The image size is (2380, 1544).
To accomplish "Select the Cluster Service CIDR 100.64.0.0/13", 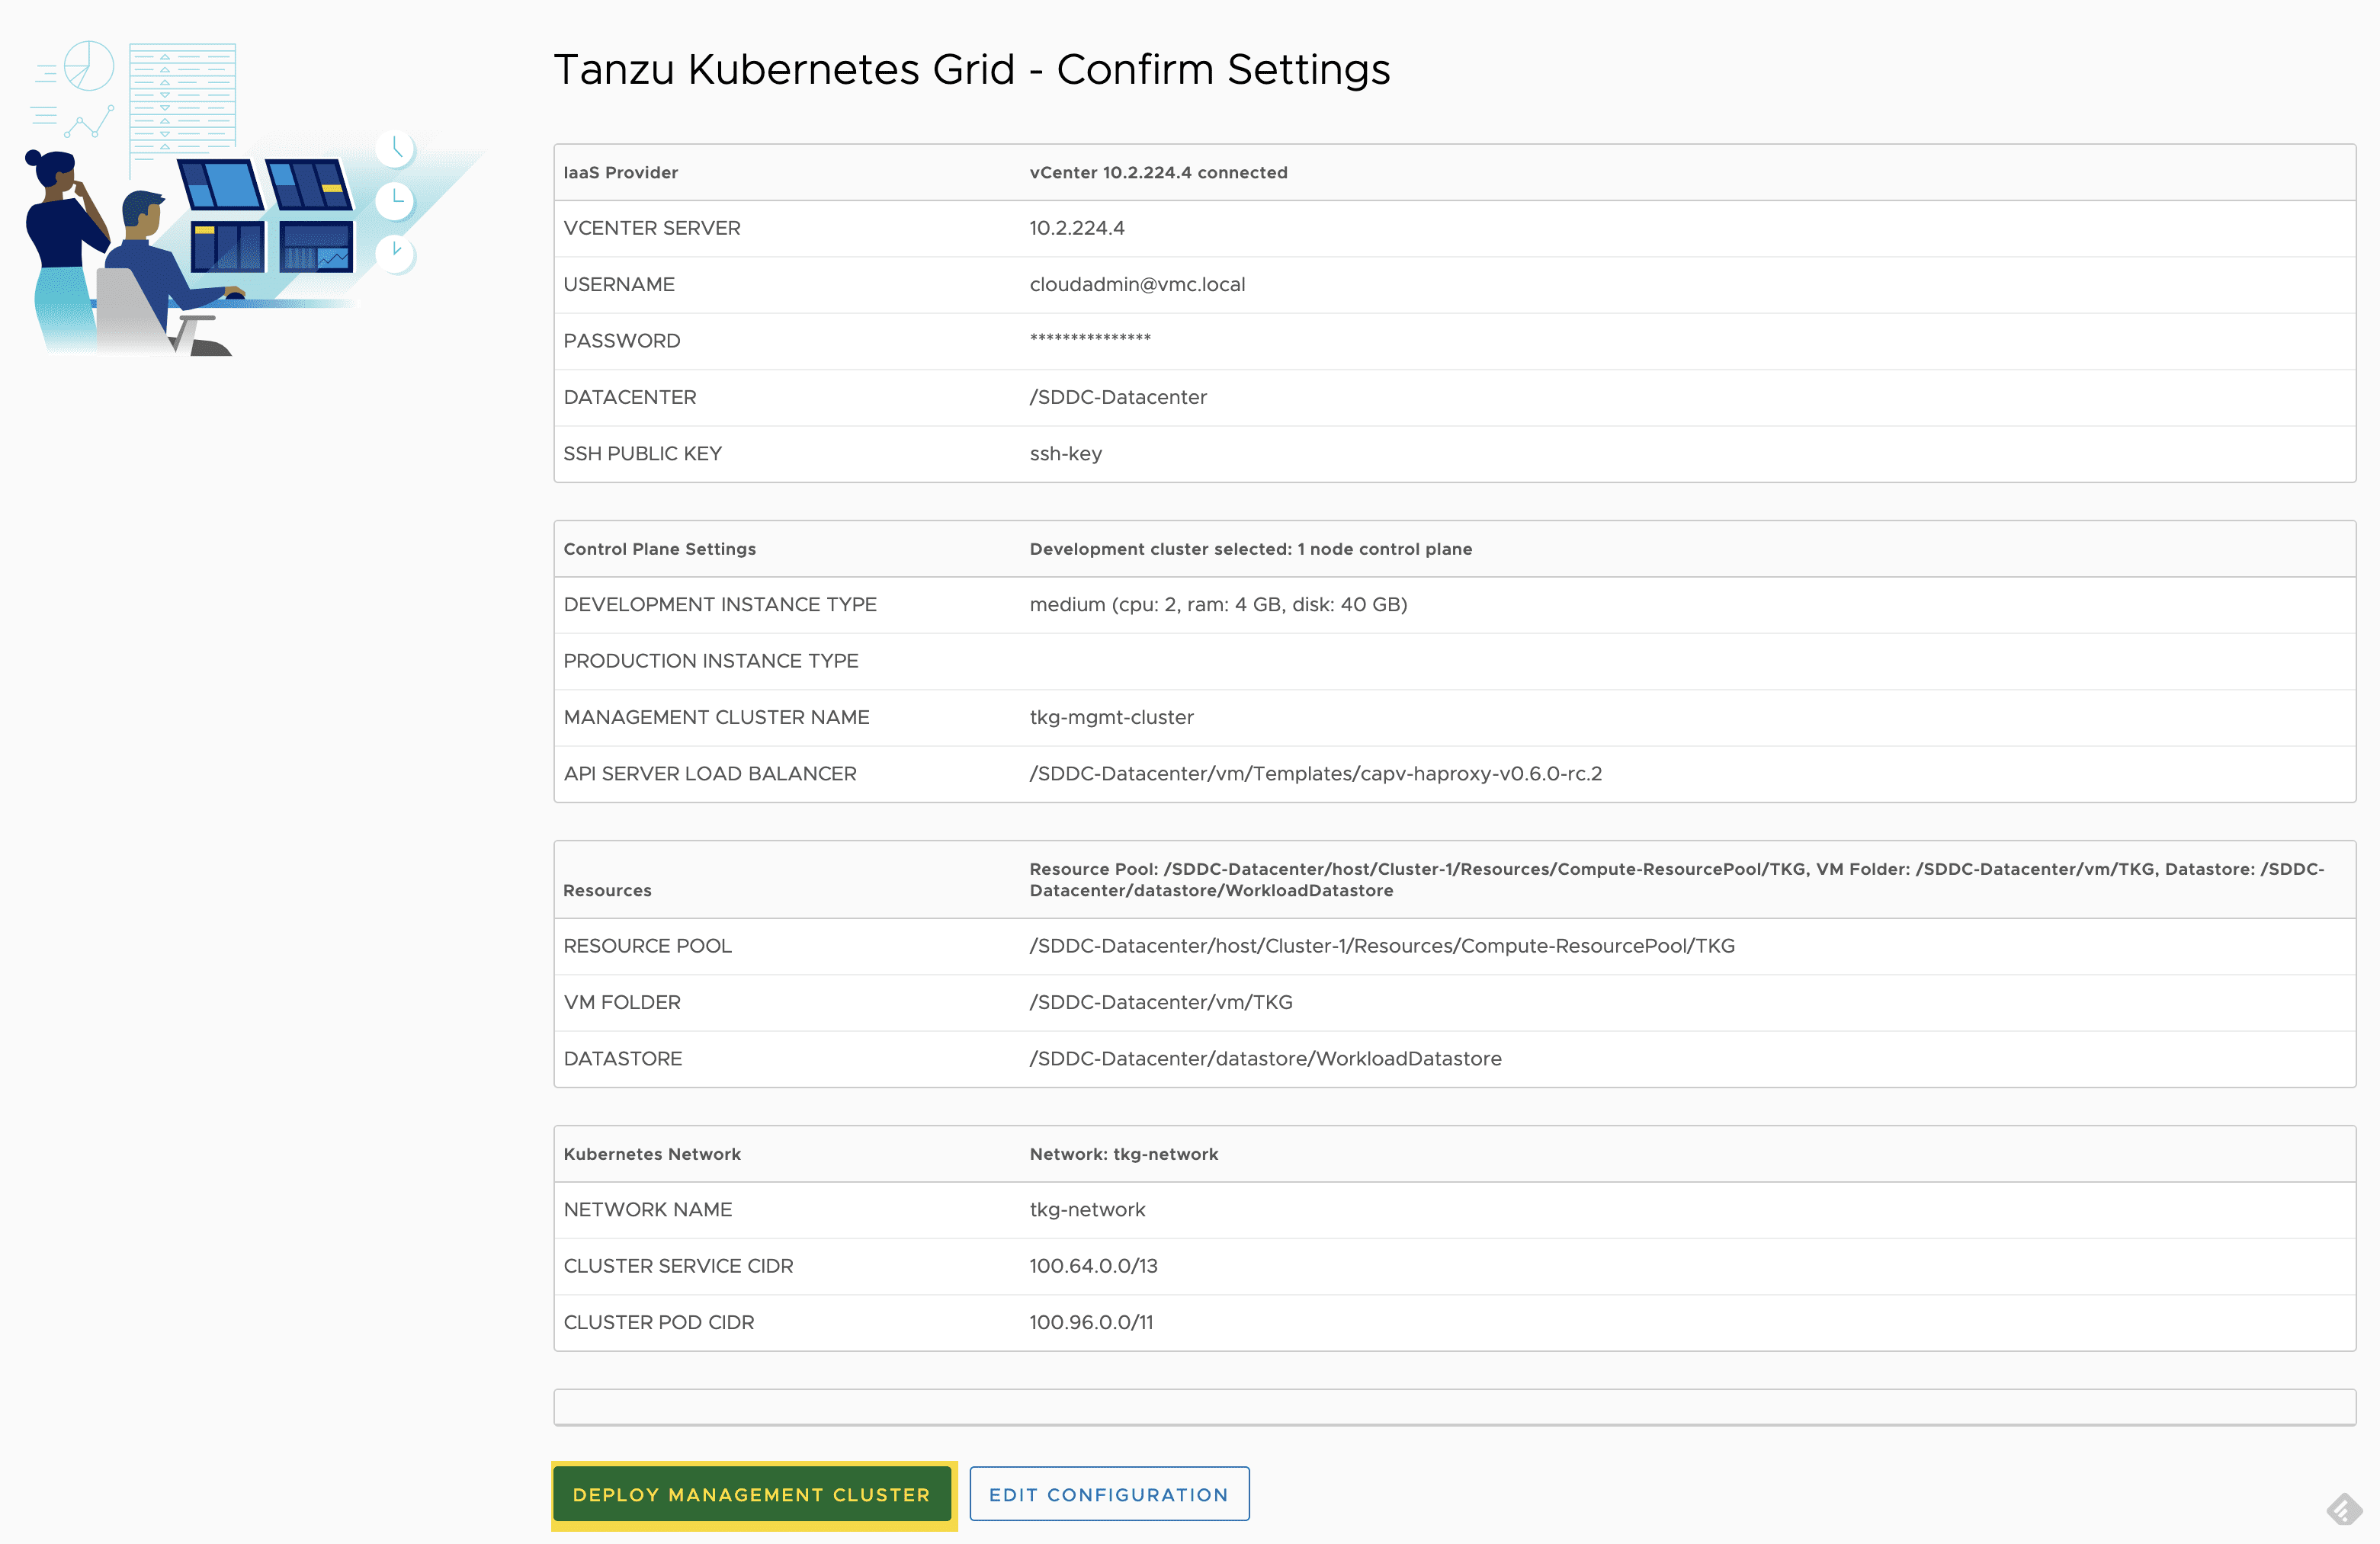I will click(x=1093, y=1266).
